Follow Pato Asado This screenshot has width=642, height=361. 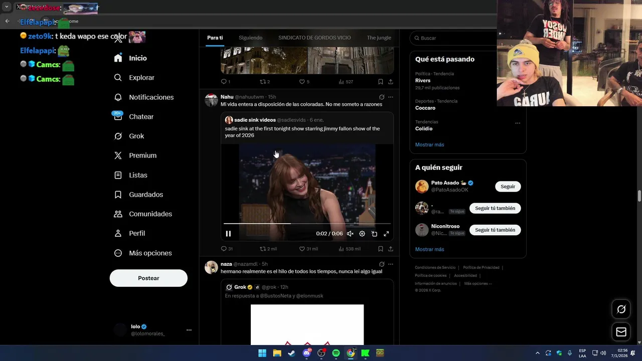(508, 187)
